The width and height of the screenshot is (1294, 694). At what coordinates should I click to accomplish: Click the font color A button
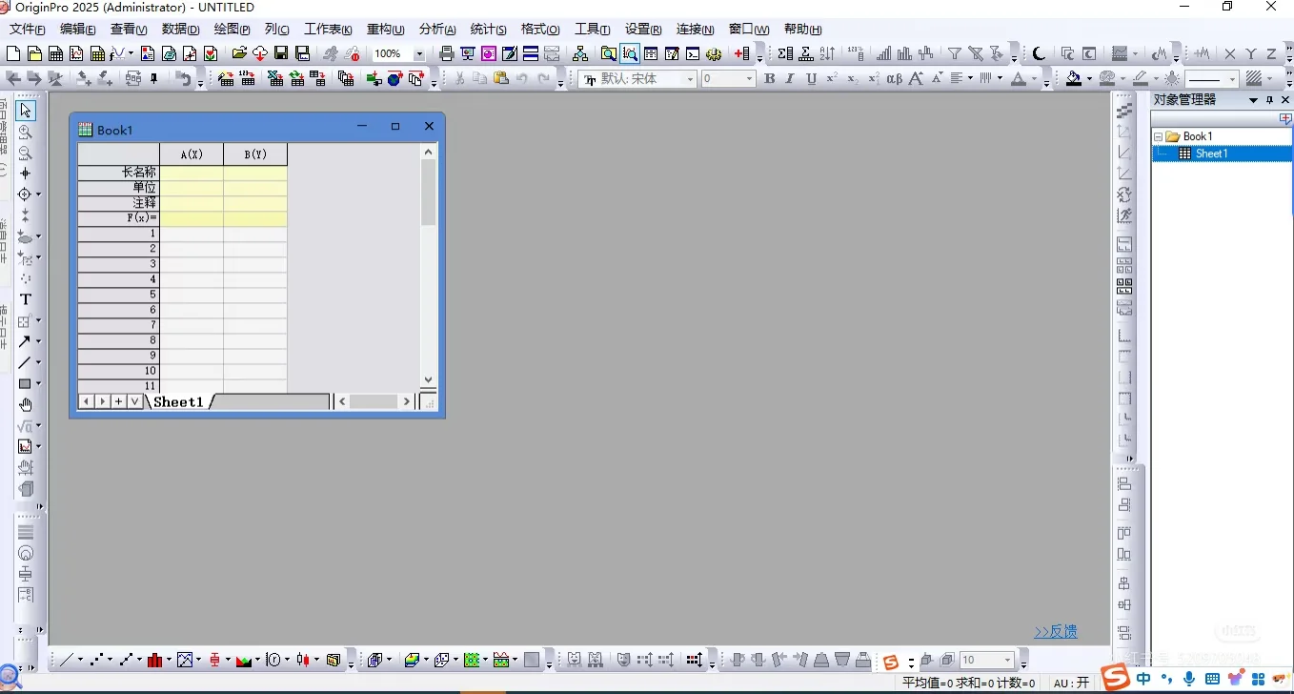[x=1018, y=79]
